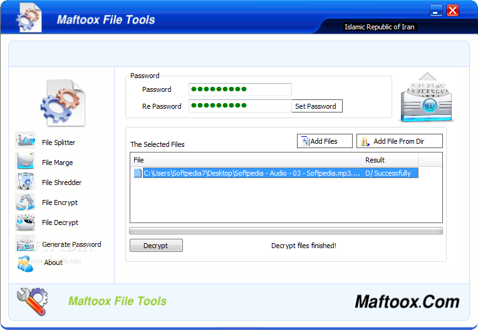Click the Result column header
Viewport: 478px width, 330px height.
tap(390, 160)
